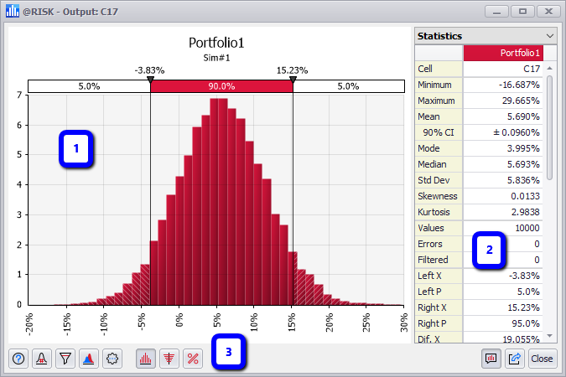Image resolution: width=566 pixels, height=377 pixels.
Task: Open the add overlay icon
Action: pyautogui.click(x=88, y=359)
